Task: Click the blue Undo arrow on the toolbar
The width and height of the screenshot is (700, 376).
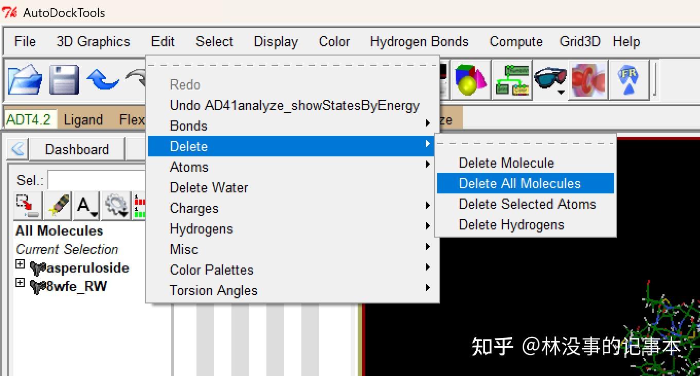Action: click(102, 80)
